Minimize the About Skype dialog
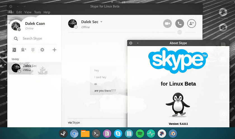 pos(138,43)
